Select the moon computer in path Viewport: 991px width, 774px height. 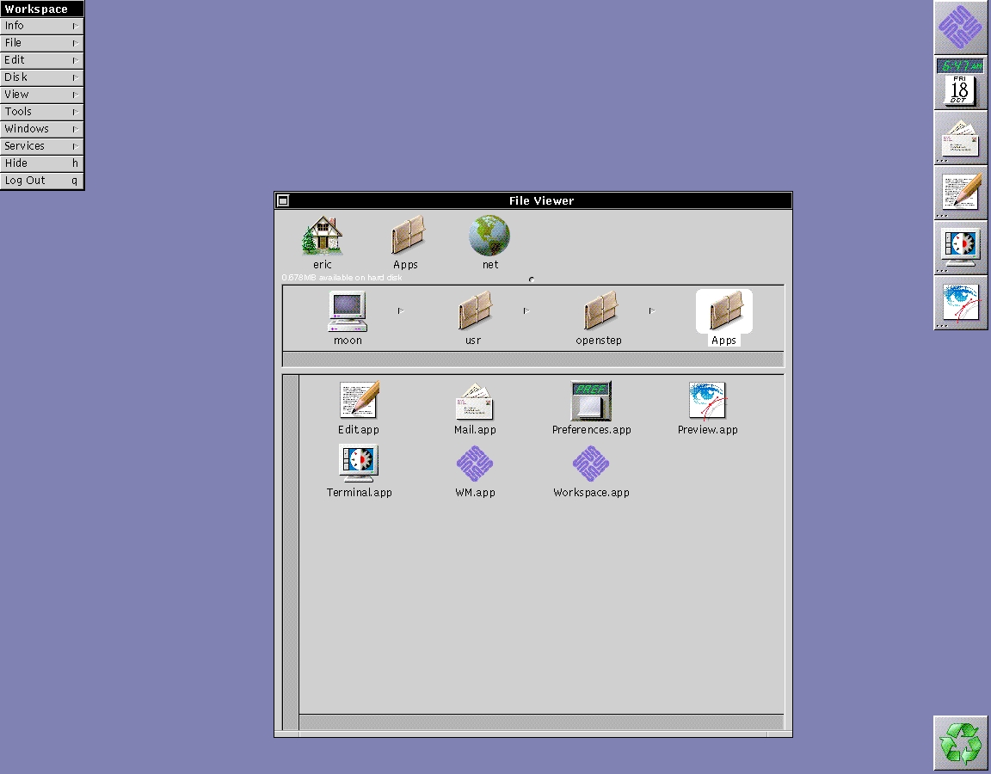tap(348, 312)
